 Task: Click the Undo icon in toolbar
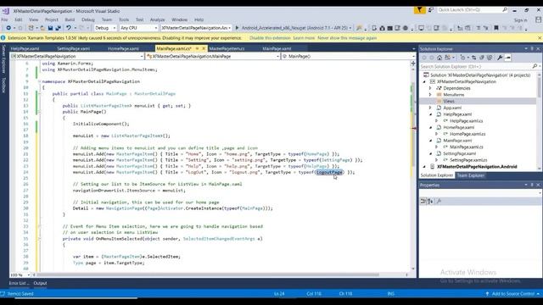69,28
